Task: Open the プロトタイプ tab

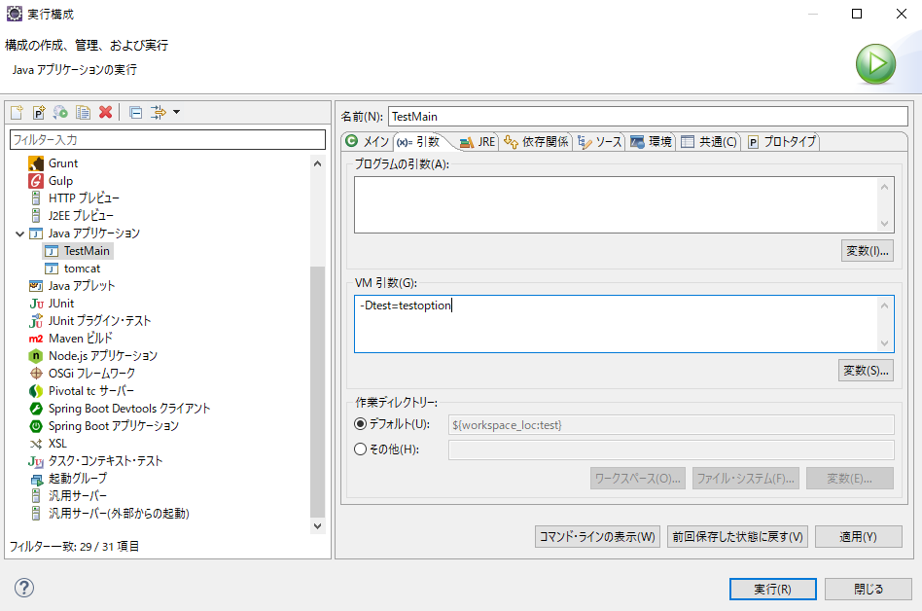Action: click(x=782, y=142)
